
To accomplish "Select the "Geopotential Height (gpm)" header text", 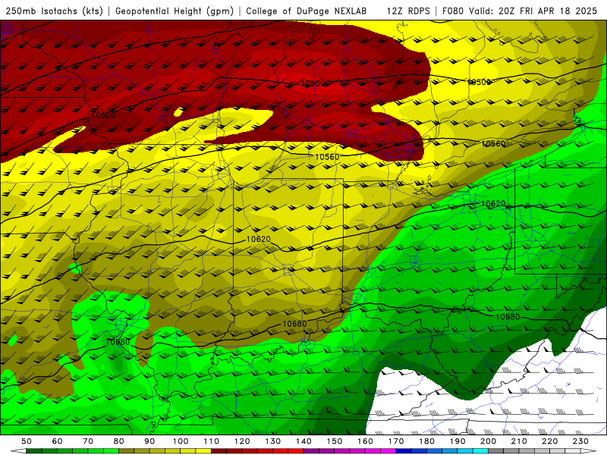I will 175,11.
